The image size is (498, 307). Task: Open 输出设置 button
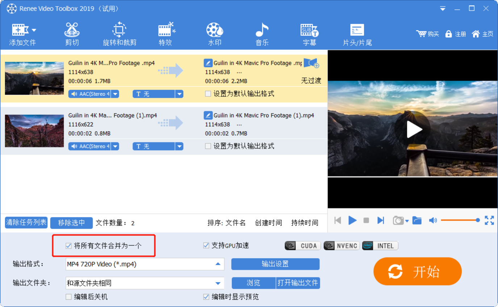click(x=275, y=264)
